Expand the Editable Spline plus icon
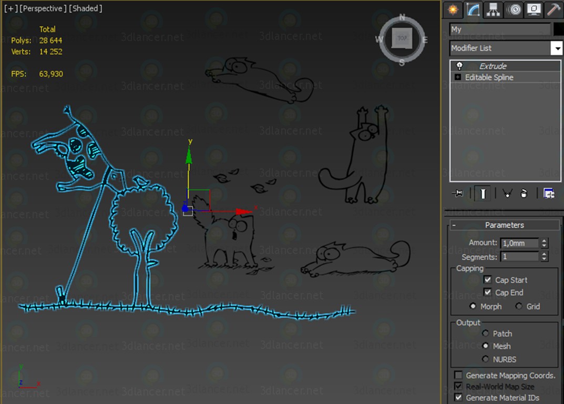The width and height of the screenshot is (564, 404). pyautogui.click(x=457, y=77)
